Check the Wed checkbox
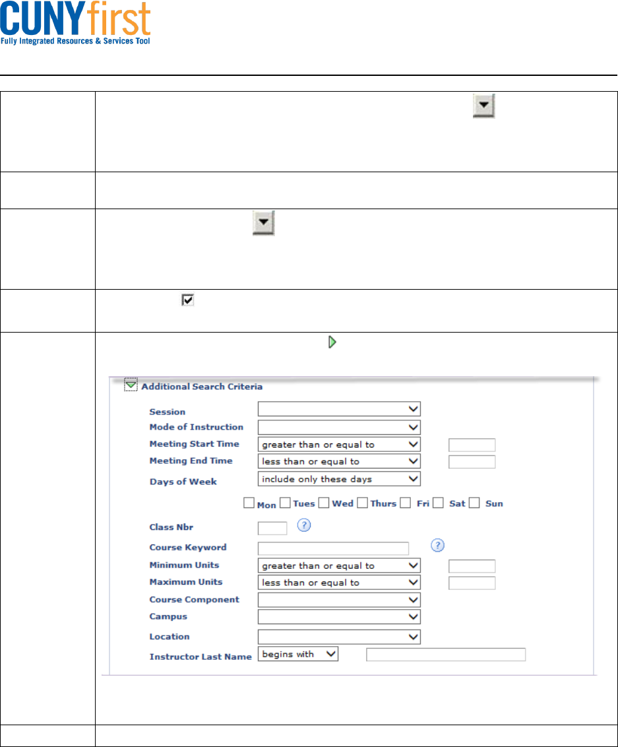This screenshot has height=747, width=618. pos(324,503)
